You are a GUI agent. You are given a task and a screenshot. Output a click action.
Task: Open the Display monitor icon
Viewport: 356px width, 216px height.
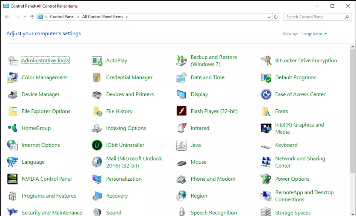tap(182, 94)
